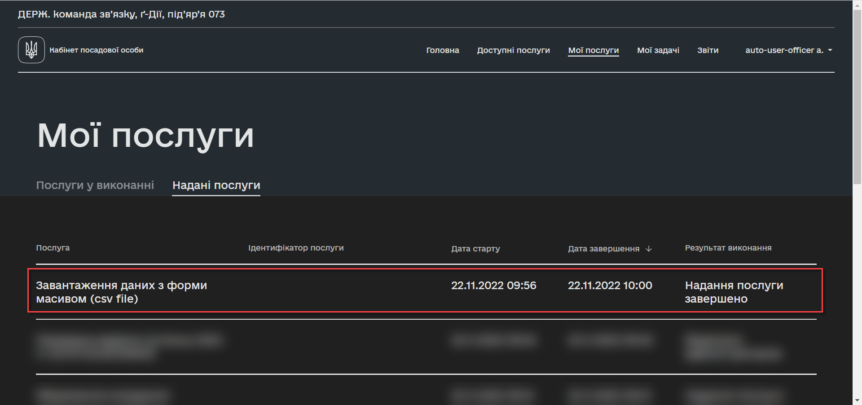Open the Мої задачі page
Screen dimensions: 862x405
click(658, 50)
